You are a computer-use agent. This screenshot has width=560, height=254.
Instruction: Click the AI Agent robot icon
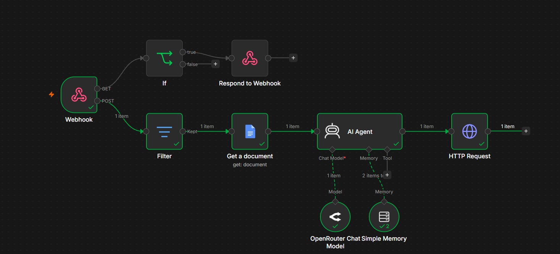[x=332, y=132]
